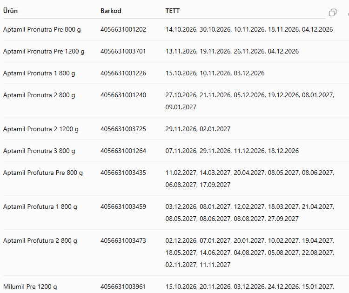Click barcode 4056631001202

click(123, 29)
